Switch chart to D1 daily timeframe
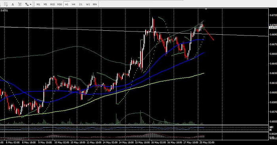This screenshot has height=145, width=277. tap(81, 4)
